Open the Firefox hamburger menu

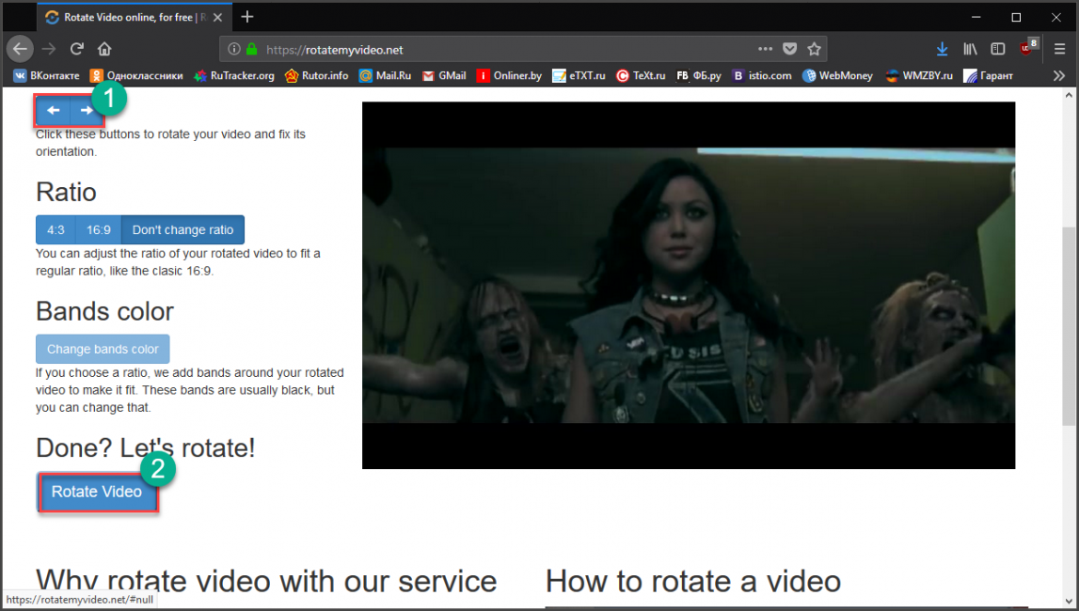(1059, 49)
